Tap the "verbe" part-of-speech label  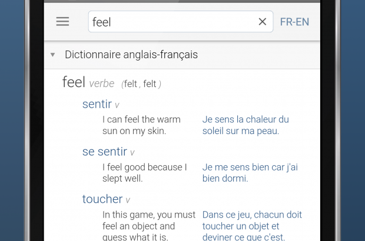click(x=102, y=83)
